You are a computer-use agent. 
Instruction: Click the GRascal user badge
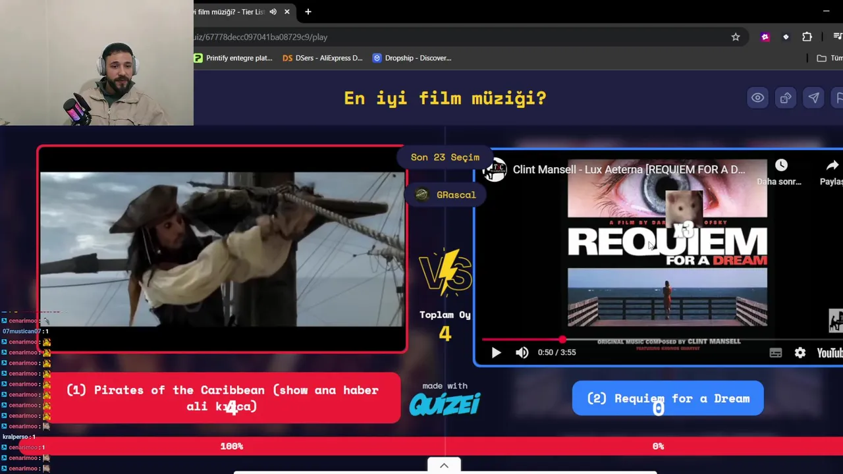pyautogui.click(x=445, y=195)
